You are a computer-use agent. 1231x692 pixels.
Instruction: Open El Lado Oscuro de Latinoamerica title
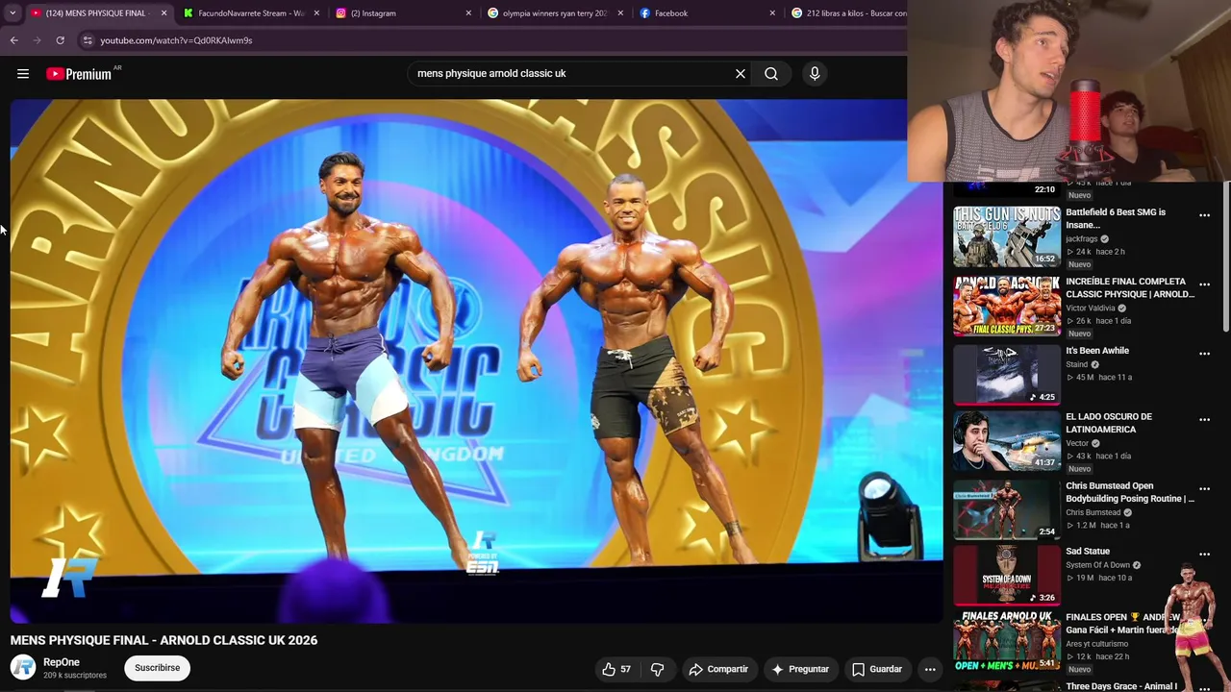[x=1109, y=423]
